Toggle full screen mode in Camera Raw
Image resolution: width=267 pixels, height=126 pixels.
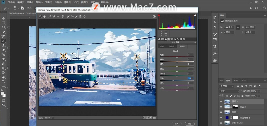pos(154,17)
